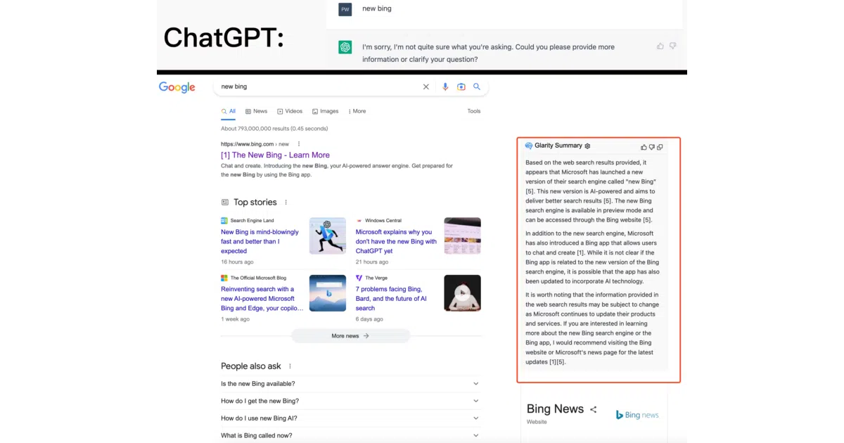This screenshot has height=443, width=844.
Task: Click the PW user avatar
Action: (x=345, y=9)
